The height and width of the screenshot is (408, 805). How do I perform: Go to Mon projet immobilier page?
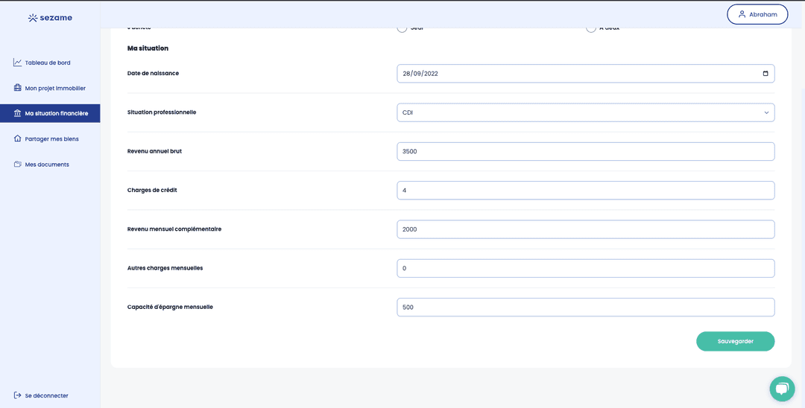55,88
